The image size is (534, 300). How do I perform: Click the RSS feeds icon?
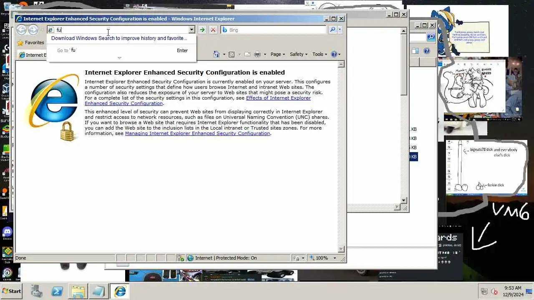point(232,54)
